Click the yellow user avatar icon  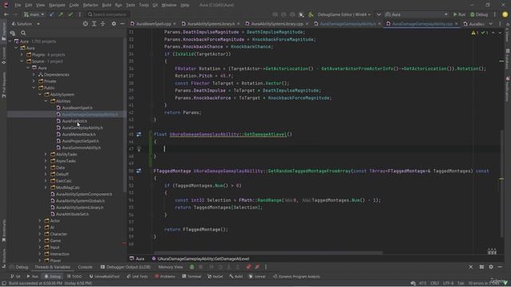point(505,14)
